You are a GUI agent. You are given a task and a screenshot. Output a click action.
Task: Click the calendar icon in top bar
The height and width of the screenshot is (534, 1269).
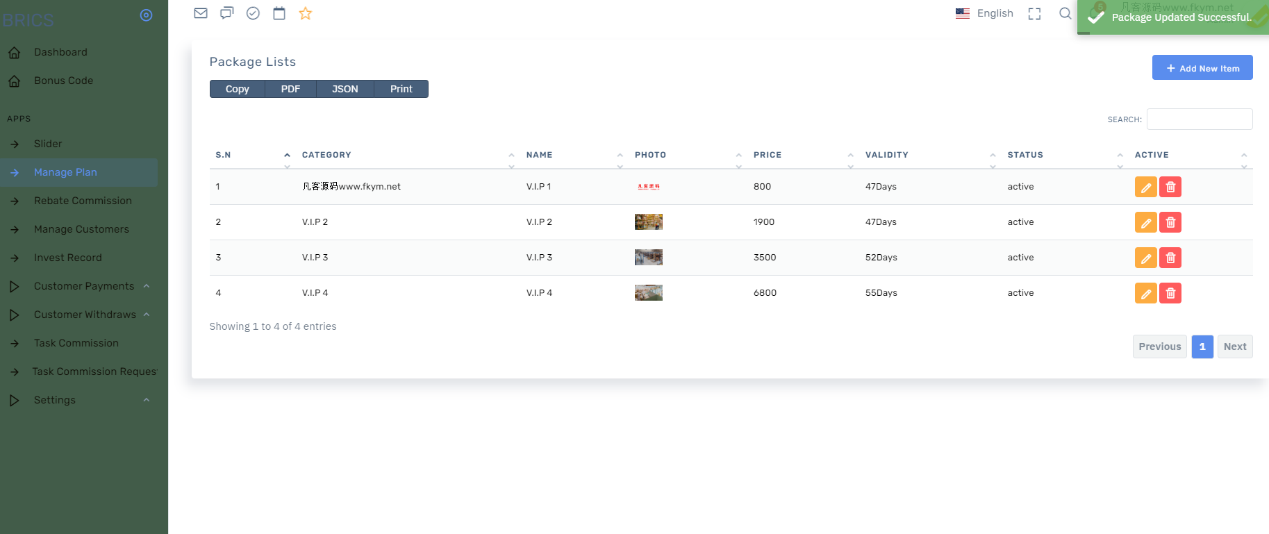point(279,13)
